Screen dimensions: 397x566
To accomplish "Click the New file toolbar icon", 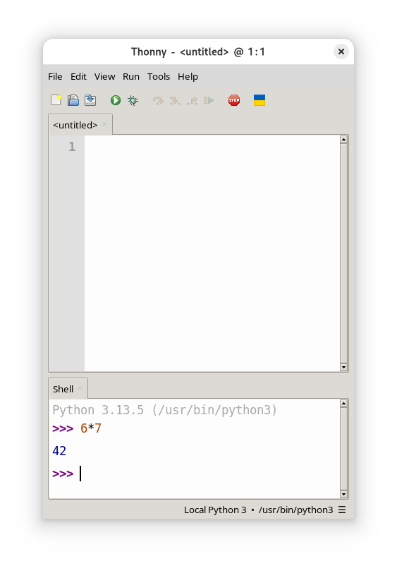I will pyautogui.click(x=56, y=100).
